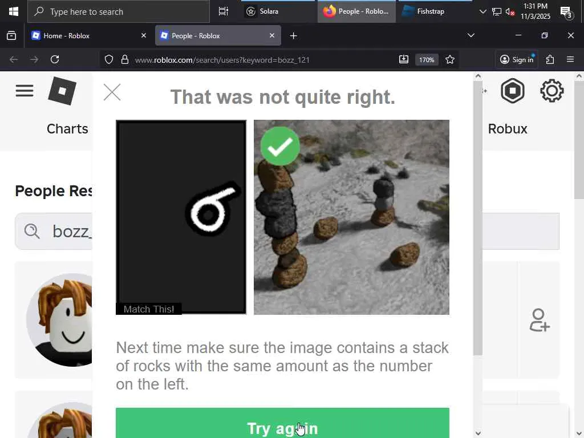Show site security lock information
Screen dimensions: 584x438
(x=125, y=59)
